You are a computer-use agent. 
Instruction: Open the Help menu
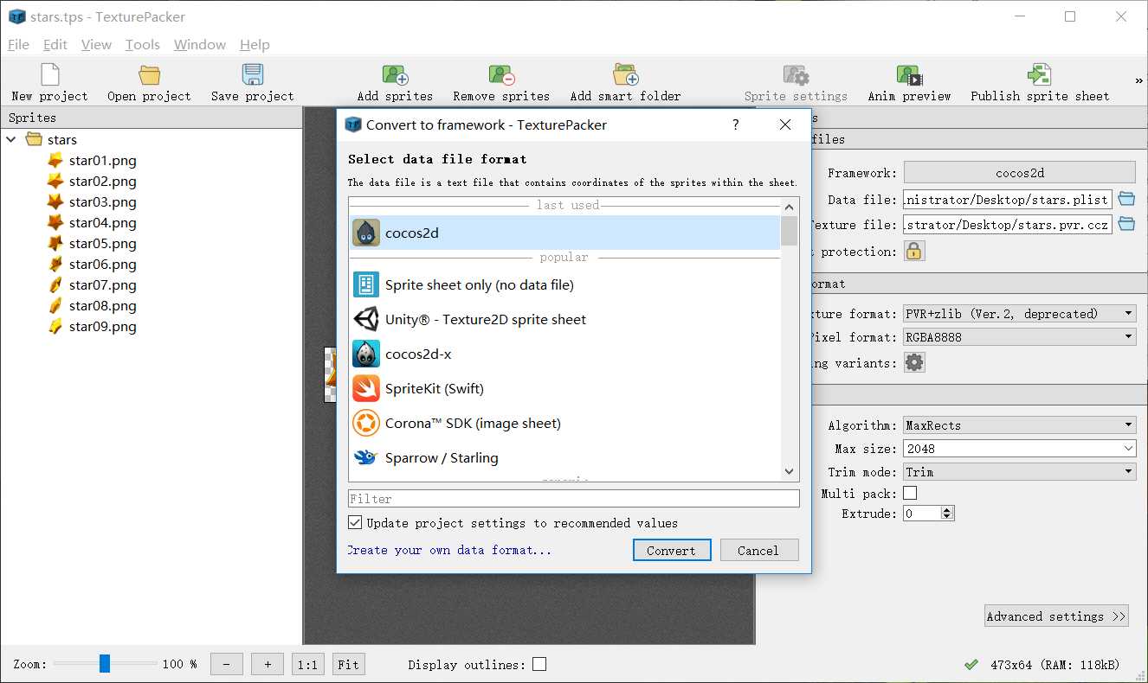click(255, 44)
